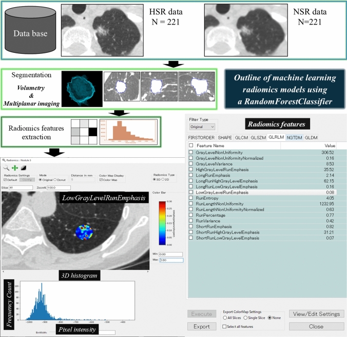Viewport: 347px width, 337px height.
Task: Click the Distance in mm field
Action: (83, 180)
